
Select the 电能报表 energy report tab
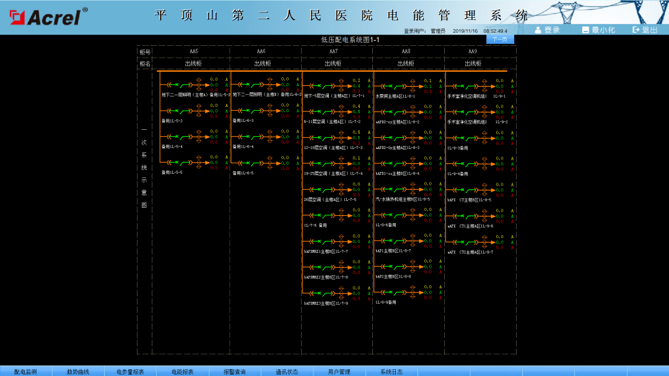183,372
